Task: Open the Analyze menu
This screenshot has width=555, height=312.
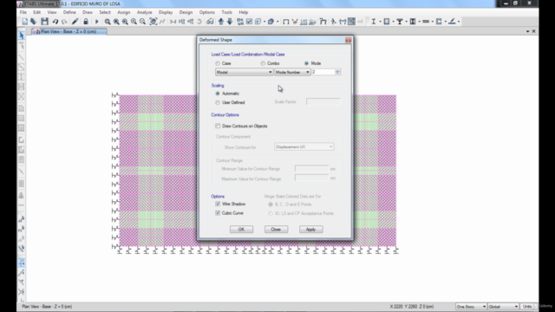Action: tap(145, 12)
